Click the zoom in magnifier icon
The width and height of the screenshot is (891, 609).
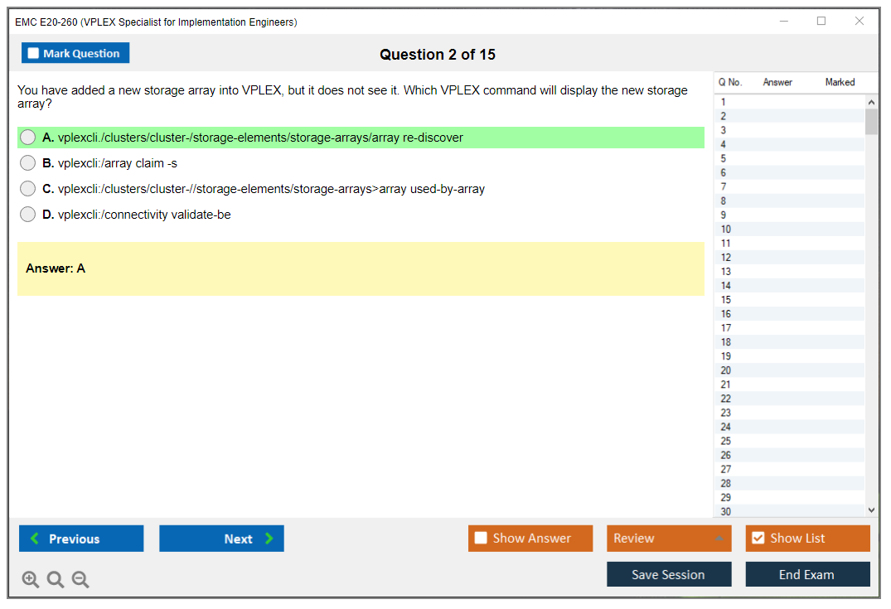[31, 580]
